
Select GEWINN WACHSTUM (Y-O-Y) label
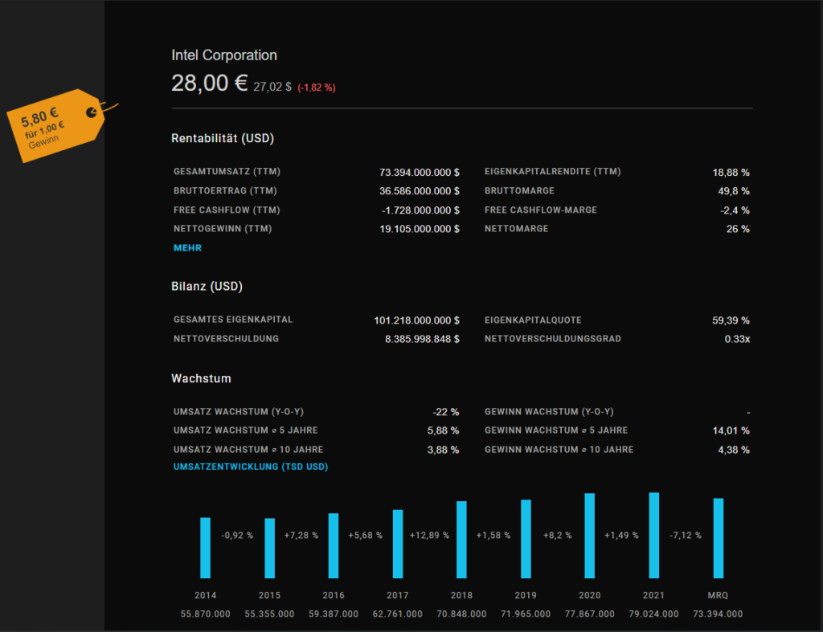pyautogui.click(x=549, y=412)
